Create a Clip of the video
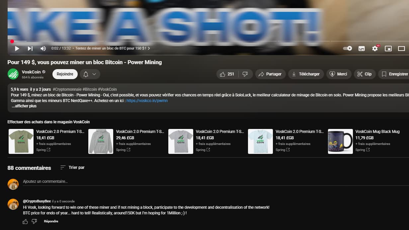 [x=365, y=74]
